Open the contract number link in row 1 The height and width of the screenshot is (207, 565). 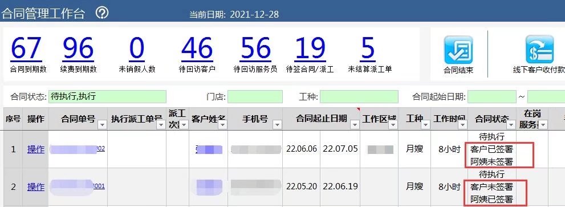pos(78,149)
